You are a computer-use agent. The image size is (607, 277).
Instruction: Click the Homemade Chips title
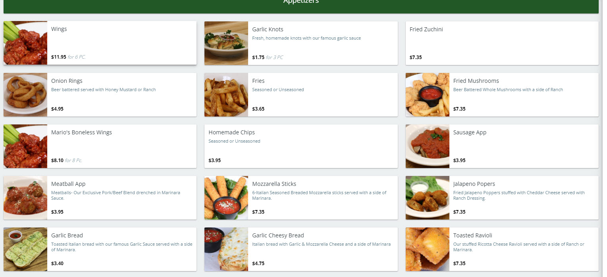pyautogui.click(x=232, y=132)
